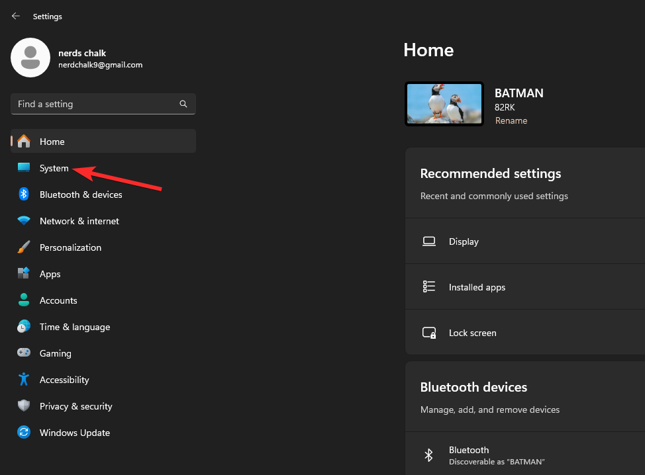Select Time & language from the sidebar
This screenshot has height=475, width=645.
(75, 327)
